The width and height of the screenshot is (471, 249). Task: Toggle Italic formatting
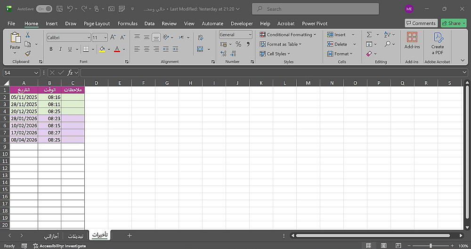[x=60, y=49]
